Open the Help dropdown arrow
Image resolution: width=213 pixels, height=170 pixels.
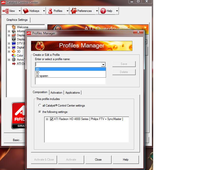[x=117, y=11]
